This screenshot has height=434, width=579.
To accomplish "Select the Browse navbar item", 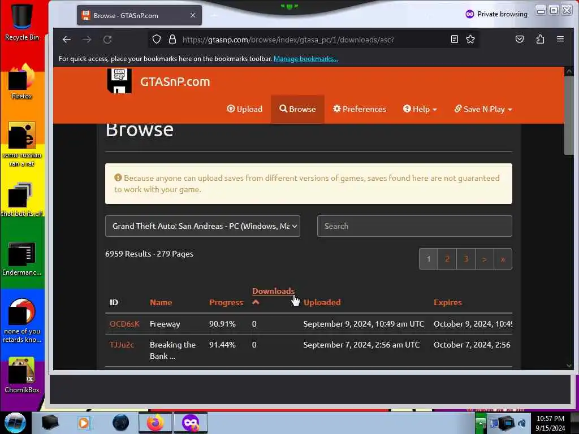I will click(x=297, y=109).
